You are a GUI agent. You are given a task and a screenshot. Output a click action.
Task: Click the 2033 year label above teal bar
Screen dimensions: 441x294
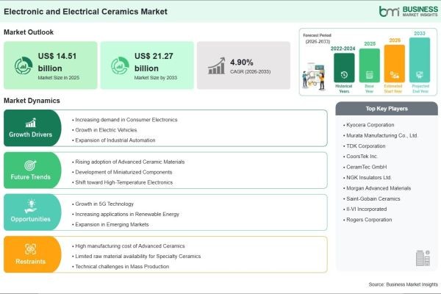click(420, 34)
